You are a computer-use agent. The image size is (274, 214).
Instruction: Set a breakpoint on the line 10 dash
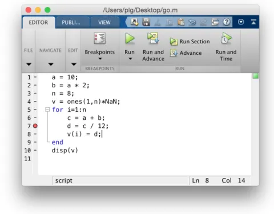(x=35, y=150)
